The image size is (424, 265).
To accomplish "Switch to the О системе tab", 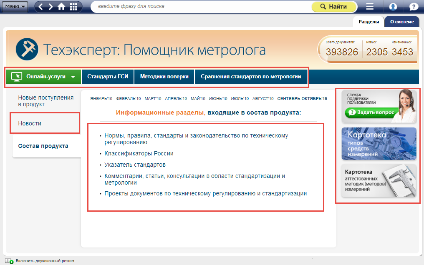I will pos(402,22).
